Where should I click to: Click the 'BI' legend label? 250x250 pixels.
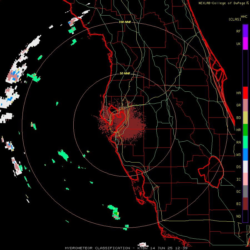[x=238, y=204]
